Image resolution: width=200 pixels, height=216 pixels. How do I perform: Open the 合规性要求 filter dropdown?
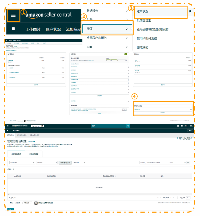22,163
